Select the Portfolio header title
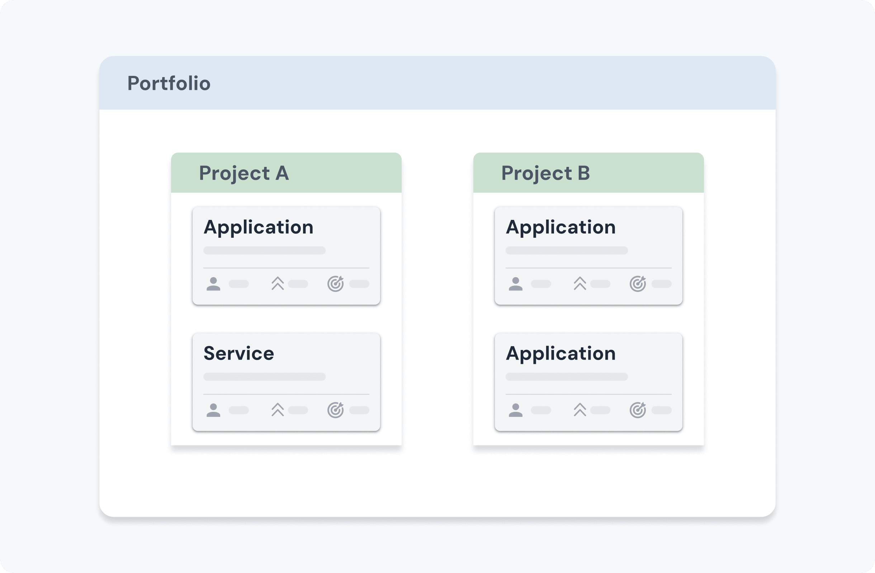This screenshot has width=875, height=573. coord(169,83)
